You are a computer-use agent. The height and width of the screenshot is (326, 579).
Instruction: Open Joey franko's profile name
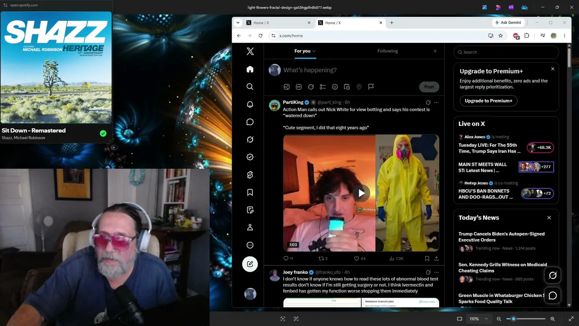coord(295,272)
